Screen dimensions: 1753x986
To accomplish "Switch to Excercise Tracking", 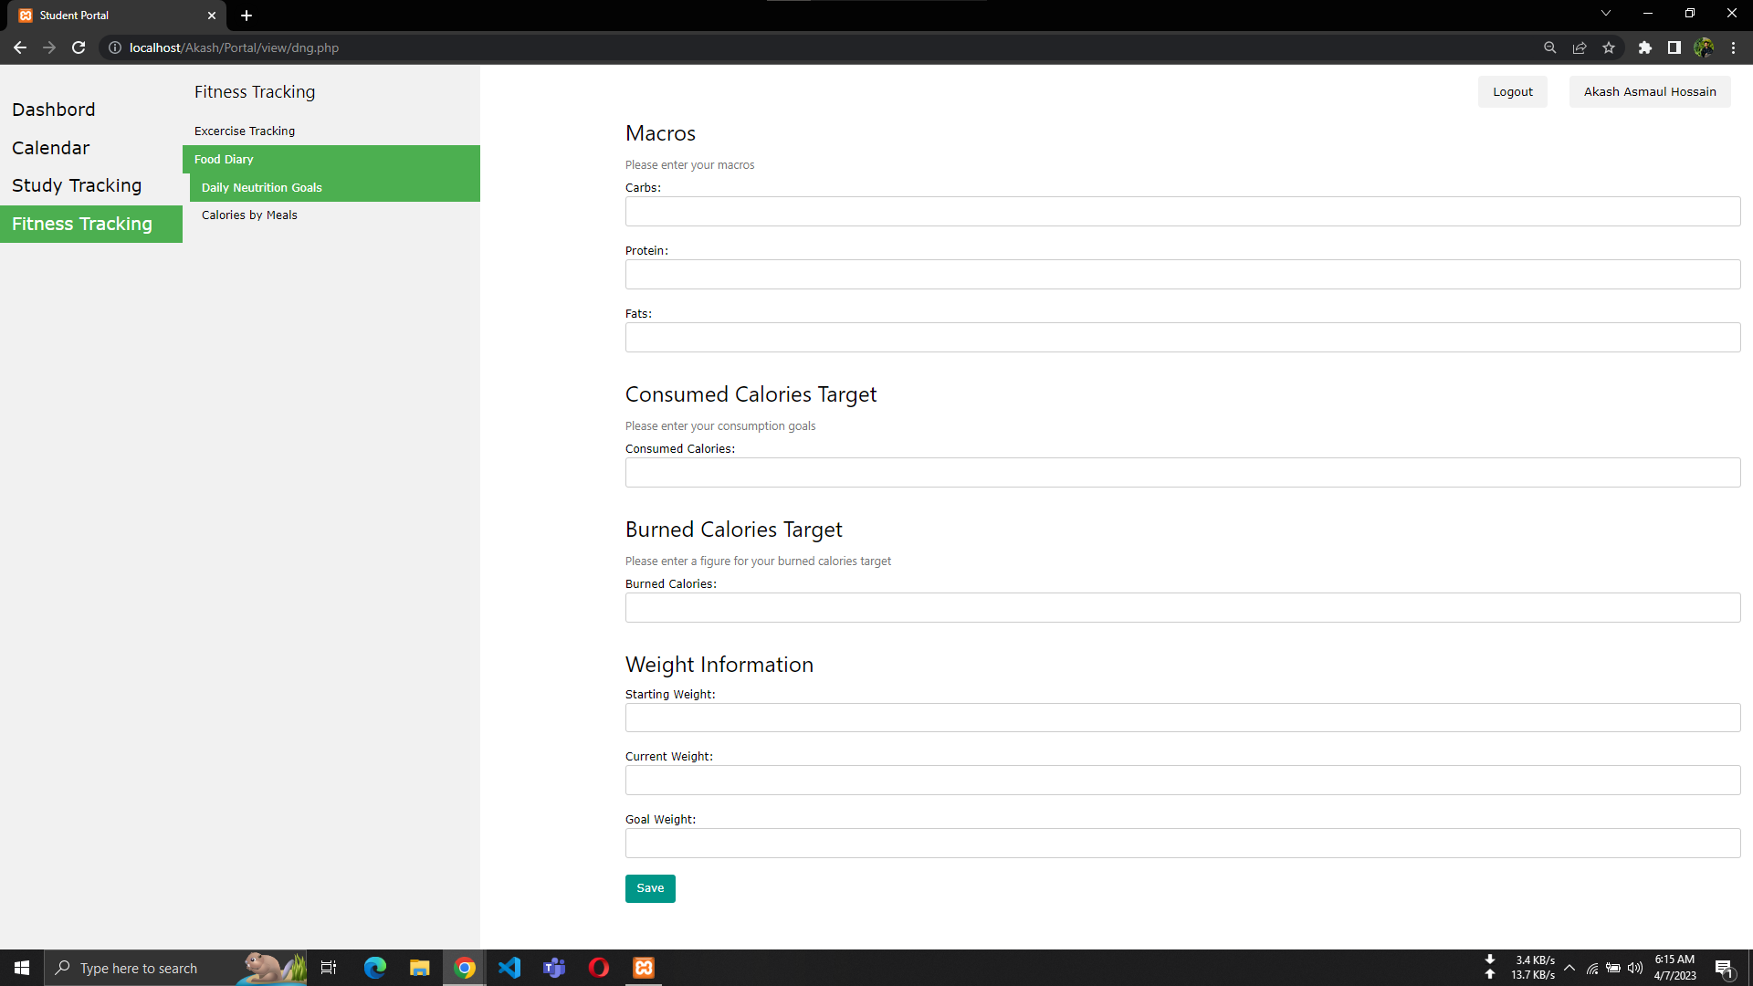I will click(x=244, y=131).
